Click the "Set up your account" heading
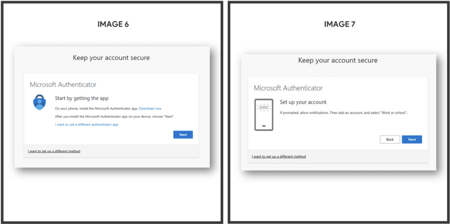The image size is (450, 224). tap(303, 102)
